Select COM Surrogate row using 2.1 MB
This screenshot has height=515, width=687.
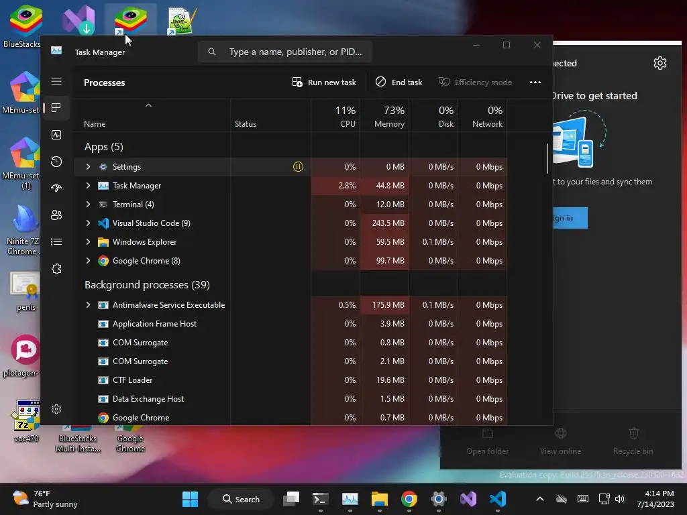pyautogui.click(x=290, y=361)
